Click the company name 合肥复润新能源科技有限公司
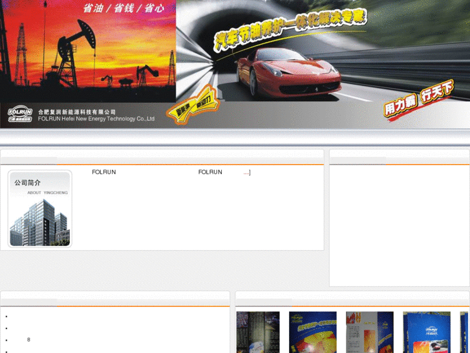 point(77,112)
